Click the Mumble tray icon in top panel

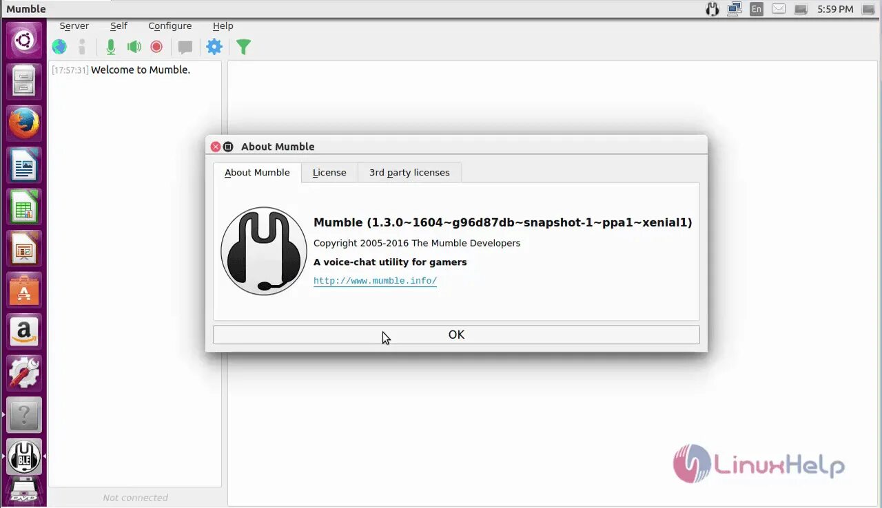pyautogui.click(x=712, y=9)
